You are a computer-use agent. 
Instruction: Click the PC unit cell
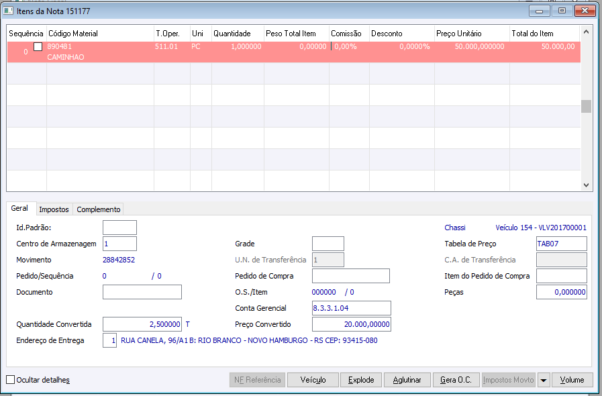[x=196, y=46]
